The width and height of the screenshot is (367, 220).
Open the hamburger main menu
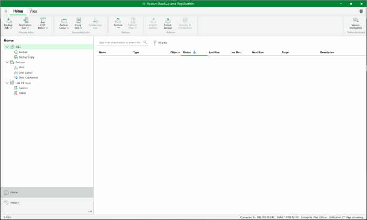[6, 11]
